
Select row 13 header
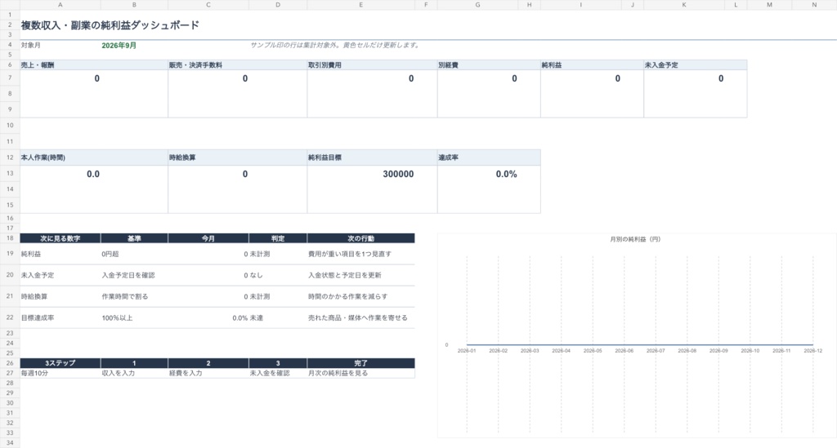[x=10, y=173]
